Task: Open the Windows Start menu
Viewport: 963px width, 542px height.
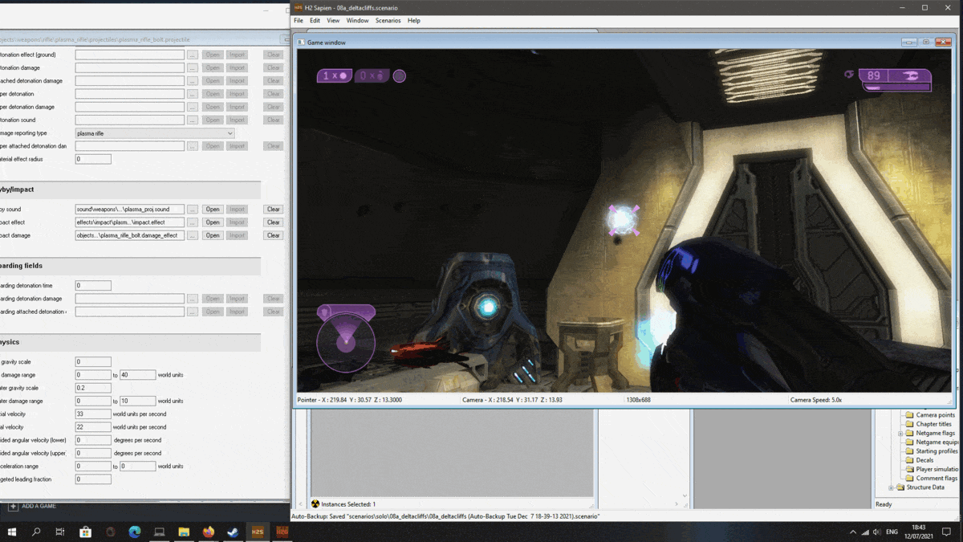Action: click(x=11, y=532)
